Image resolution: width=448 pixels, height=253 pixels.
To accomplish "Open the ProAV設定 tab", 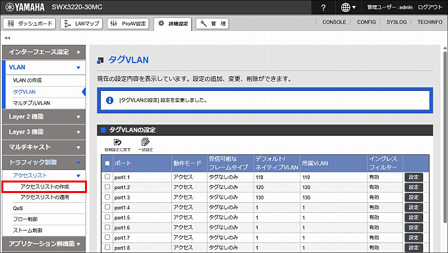I will (128, 24).
